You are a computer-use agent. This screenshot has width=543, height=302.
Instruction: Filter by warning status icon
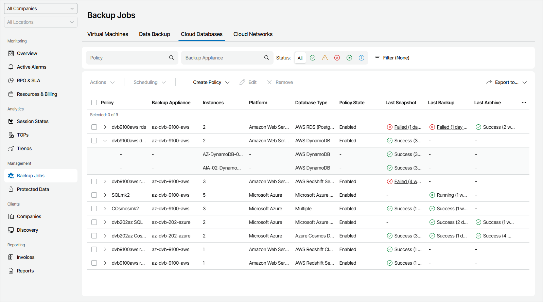pyautogui.click(x=325, y=58)
